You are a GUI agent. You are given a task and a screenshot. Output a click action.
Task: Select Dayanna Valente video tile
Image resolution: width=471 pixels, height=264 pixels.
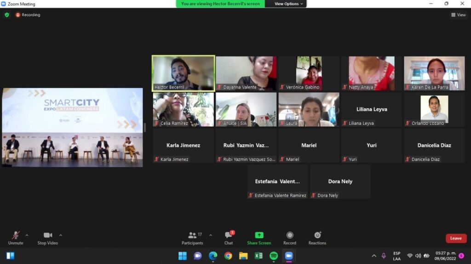tap(246, 73)
